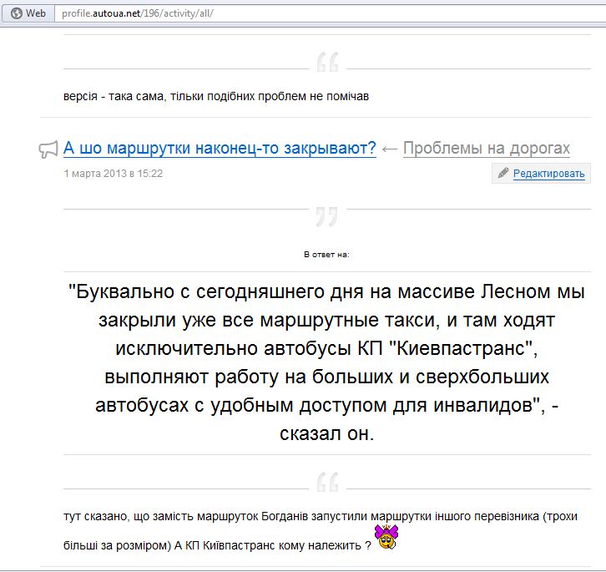Image resolution: width=606 pixels, height=572 pixels.
Task: Click the globe icon beside Web
Action: [16, 14]
